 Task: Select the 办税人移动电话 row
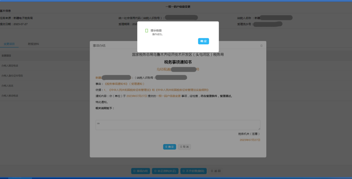[10, 96]
